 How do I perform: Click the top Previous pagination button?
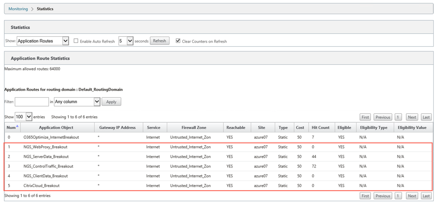(x=383, y=117)
